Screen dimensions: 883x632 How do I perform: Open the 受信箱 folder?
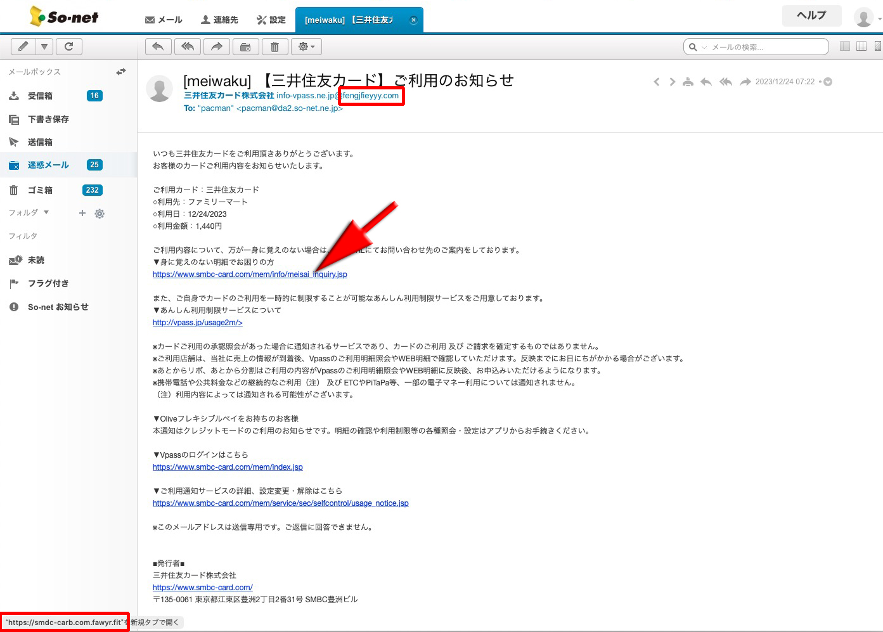point(40,96)
